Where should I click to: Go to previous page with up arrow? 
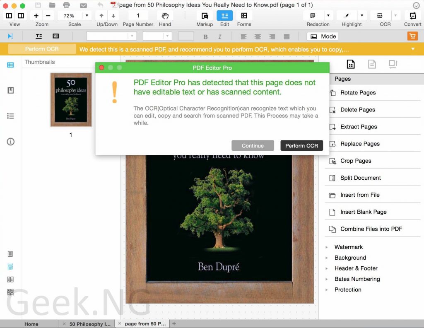pyautogui.click(x=101, y=16)
